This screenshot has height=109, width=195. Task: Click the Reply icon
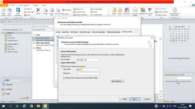pyautogui.click(x=45, y=11)
